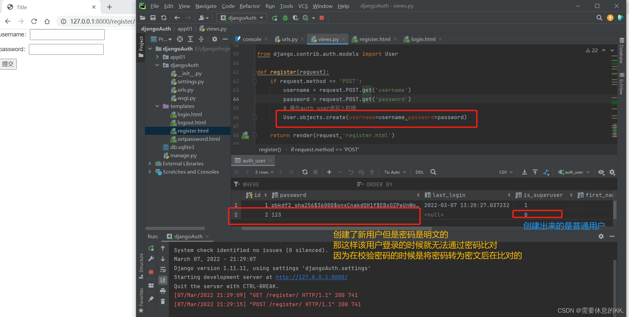Toggle the Structure tool window sidebar tab
This screenshot has height=317, width=629.
[141, 266]
